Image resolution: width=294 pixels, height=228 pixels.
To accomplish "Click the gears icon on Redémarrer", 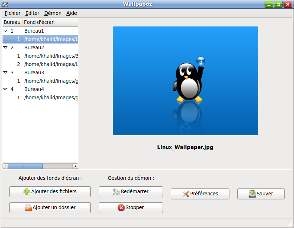I will coord(116,192).
